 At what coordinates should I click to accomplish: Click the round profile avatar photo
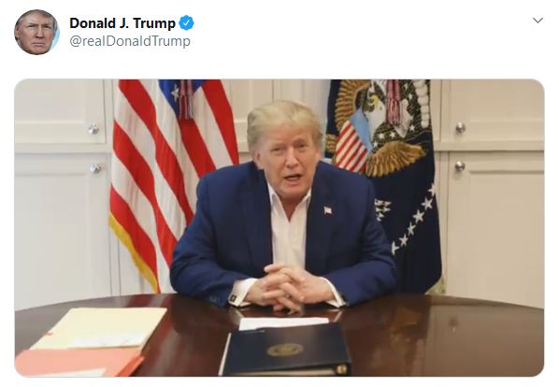[x=36, y=32]
